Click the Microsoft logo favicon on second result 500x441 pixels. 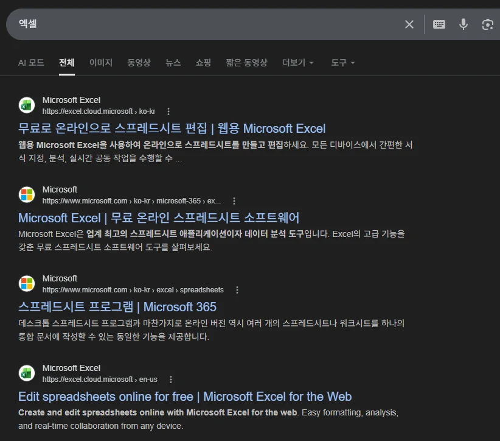pos(26,194)
